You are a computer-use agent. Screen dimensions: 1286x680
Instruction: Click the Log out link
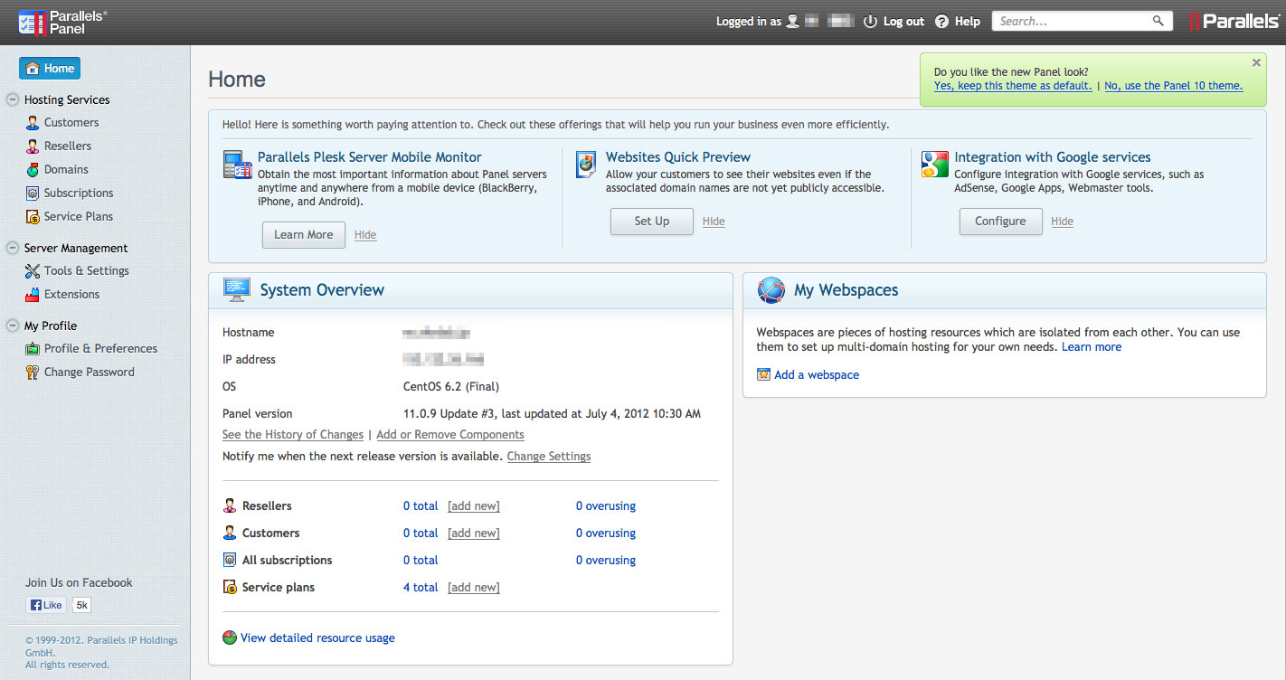[903, 22]
